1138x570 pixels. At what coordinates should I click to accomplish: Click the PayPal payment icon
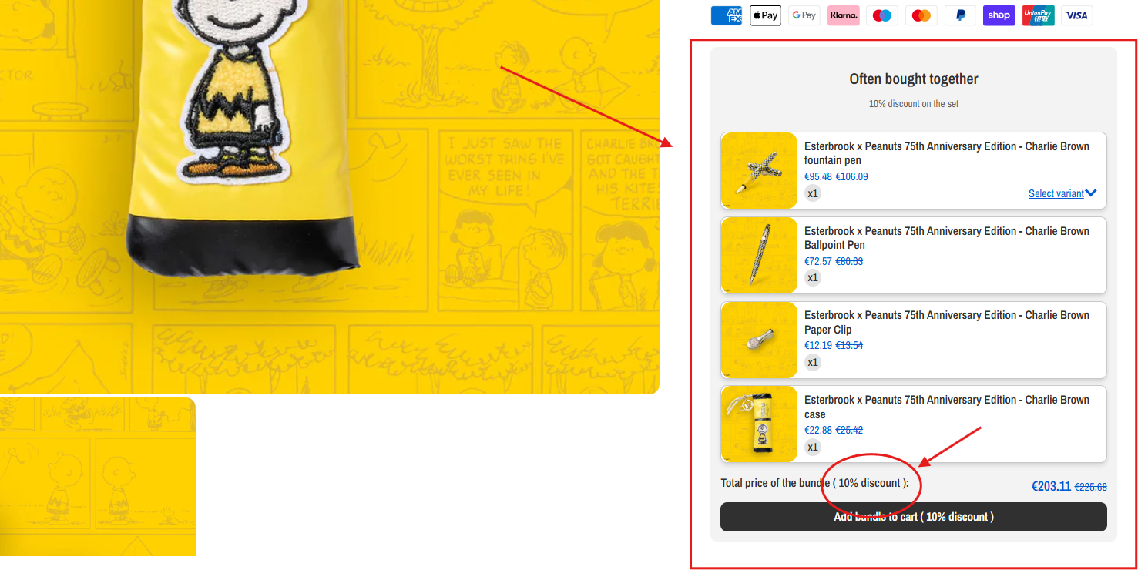click(x=960, y=15)
